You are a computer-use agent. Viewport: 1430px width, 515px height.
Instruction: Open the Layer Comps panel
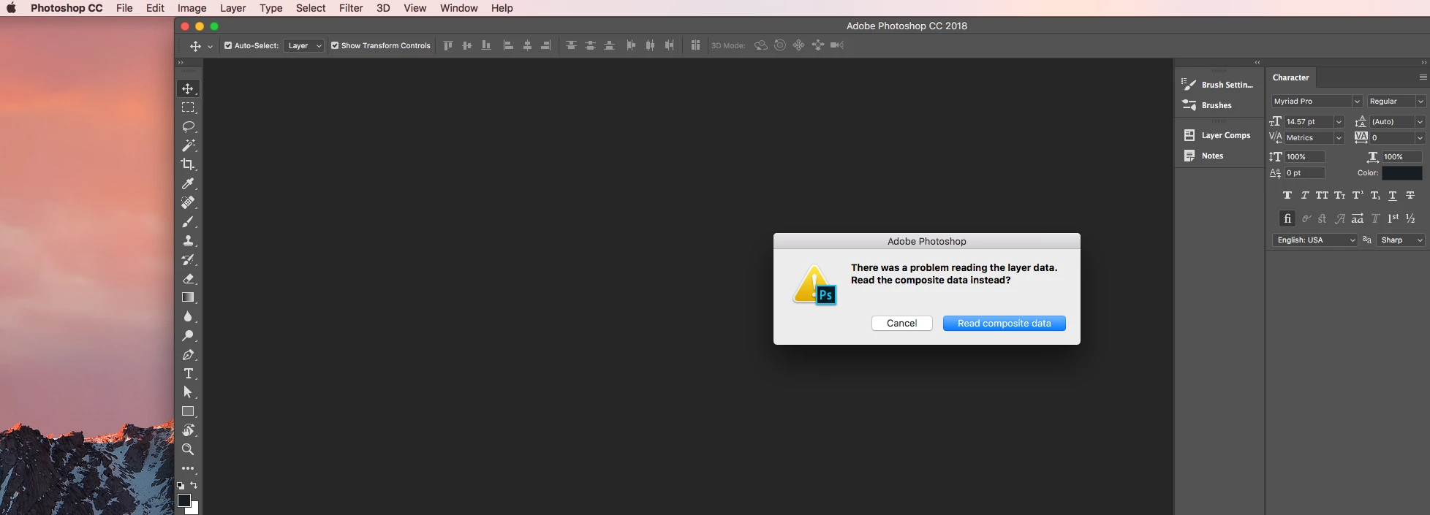1218,135
